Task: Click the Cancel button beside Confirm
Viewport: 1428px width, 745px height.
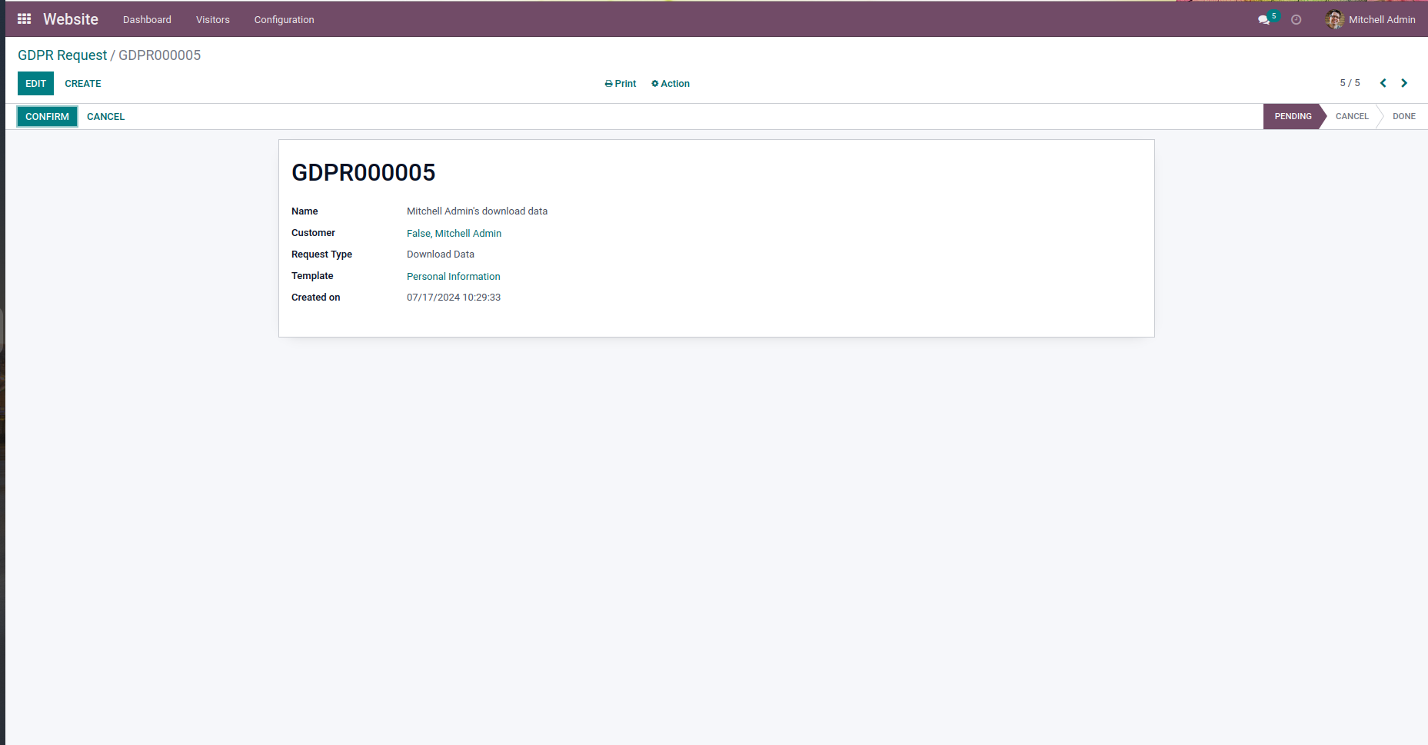Action: [x=105, y=117]
